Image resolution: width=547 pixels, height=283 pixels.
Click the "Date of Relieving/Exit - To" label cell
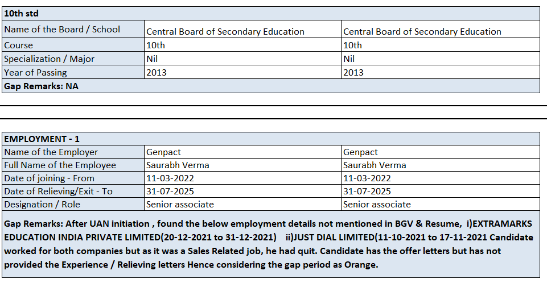(x=59, y=191)
